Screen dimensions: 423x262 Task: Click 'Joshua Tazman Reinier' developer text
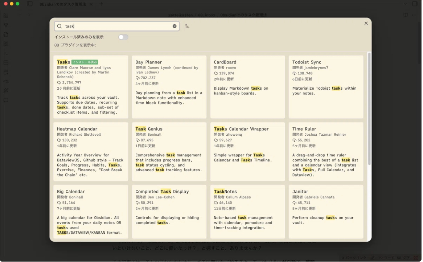pyautogui.click(x=325, y=135)
